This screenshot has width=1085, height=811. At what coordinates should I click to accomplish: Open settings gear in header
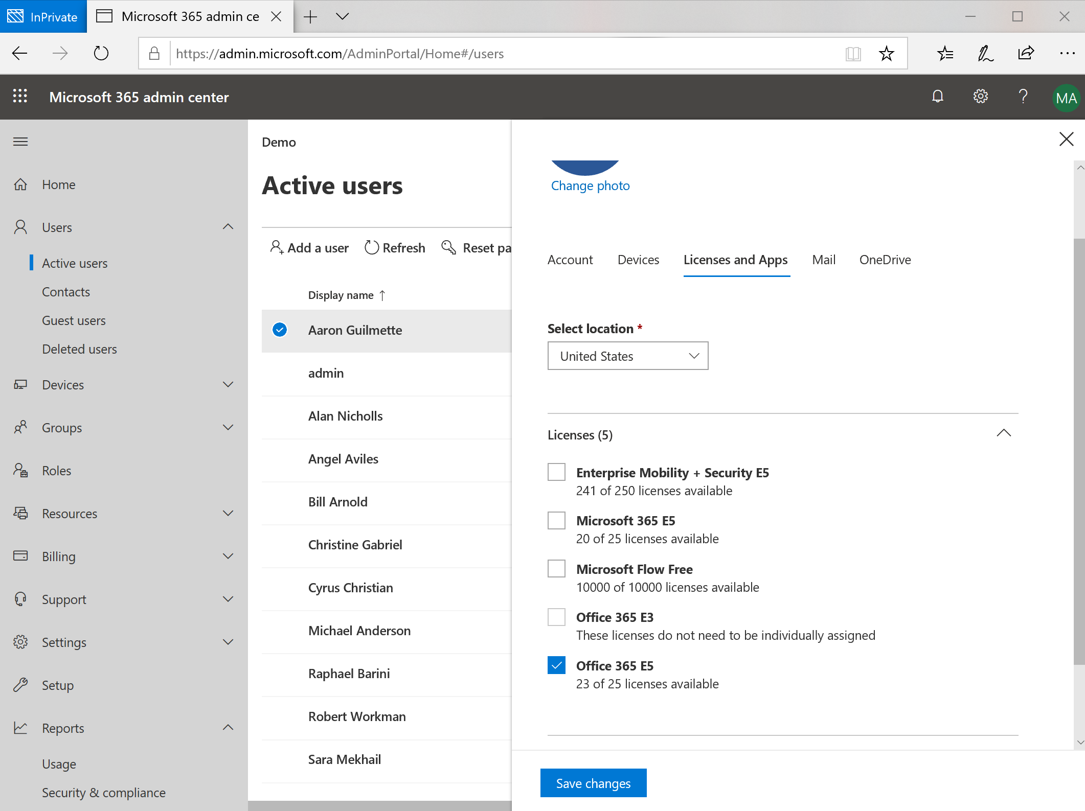pyautogui.click(x=980, y=97)
